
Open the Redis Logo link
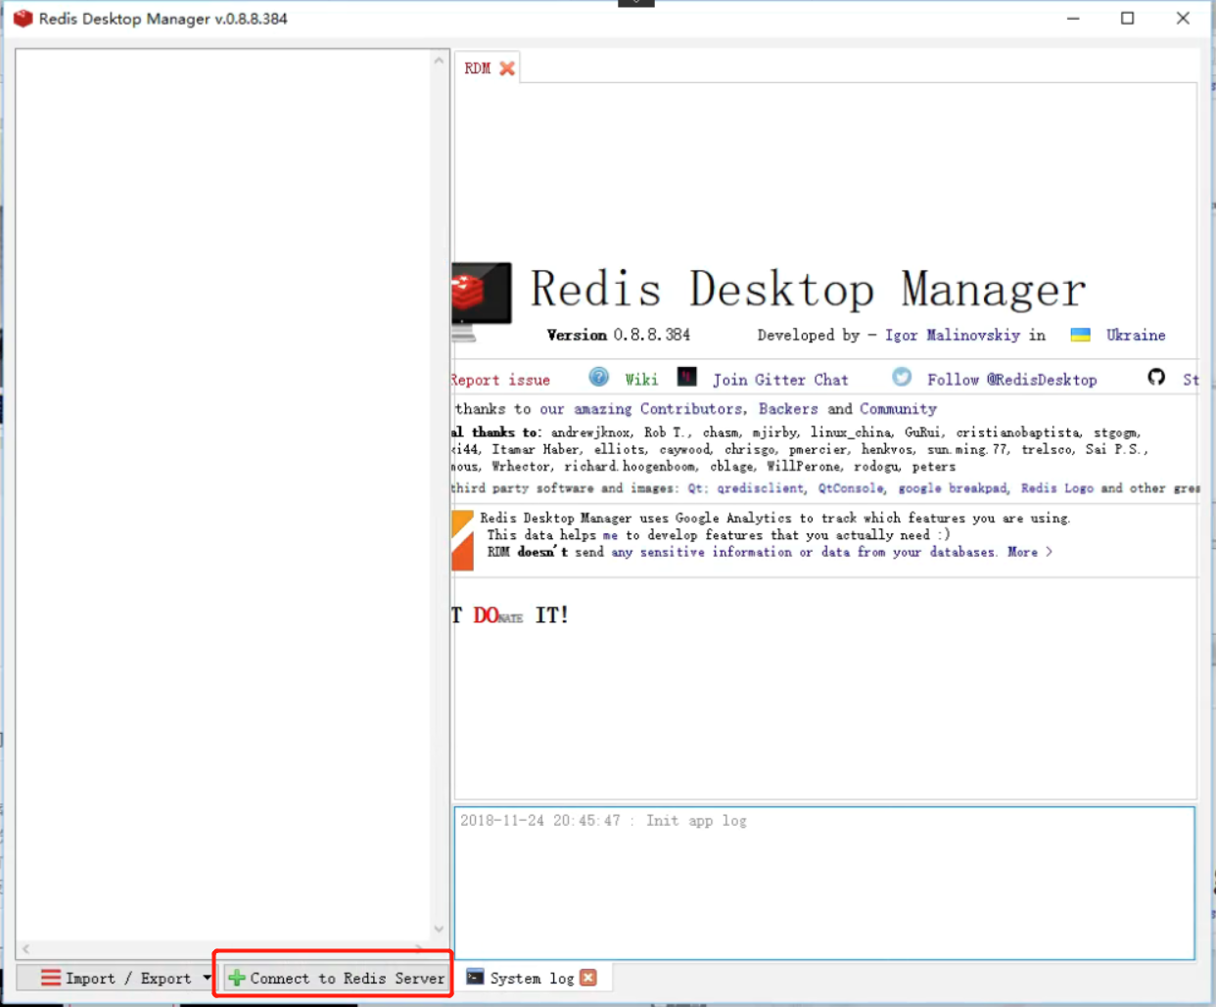click(x=1057, y=488)
